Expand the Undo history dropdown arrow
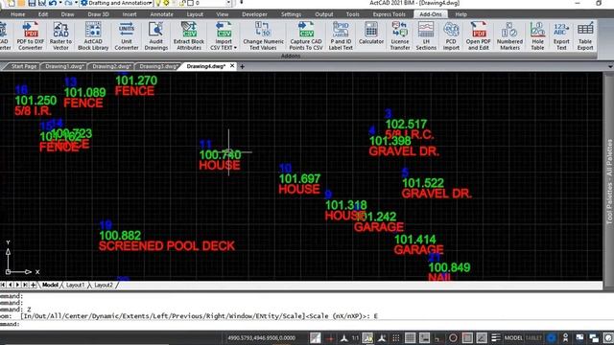 (x=59, y=3)
